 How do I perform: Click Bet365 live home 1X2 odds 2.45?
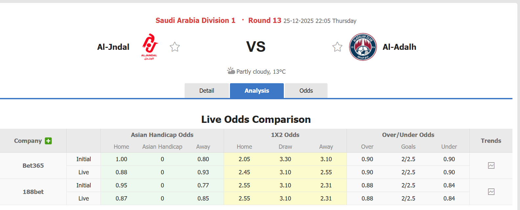[x=244, y=172]
